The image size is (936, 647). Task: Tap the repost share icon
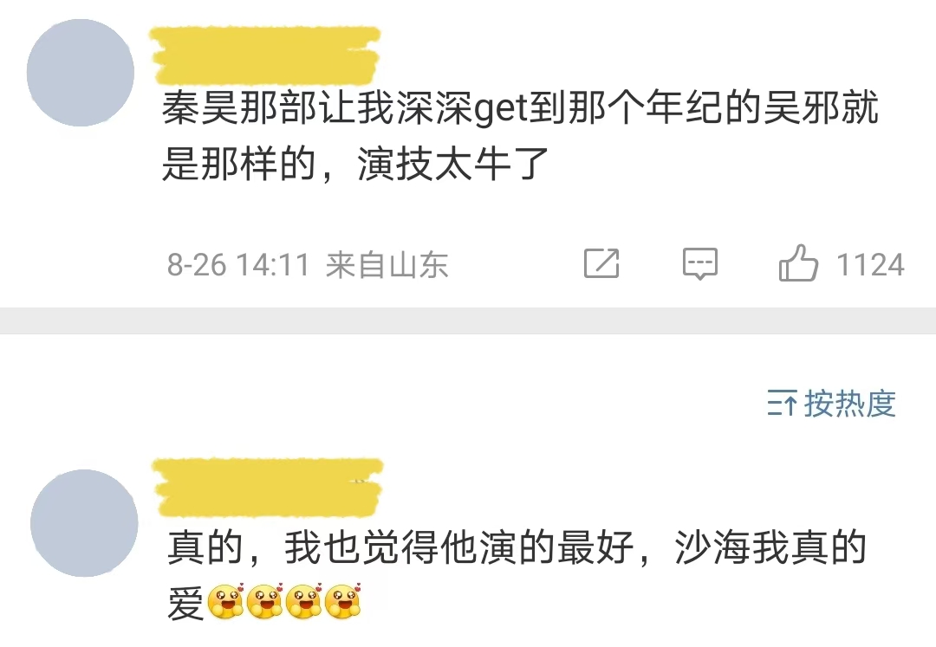601,263
